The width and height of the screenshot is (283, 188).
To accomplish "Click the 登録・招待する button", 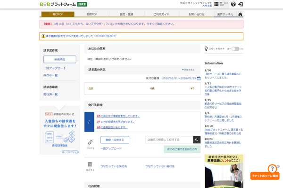I will [115, 140].
